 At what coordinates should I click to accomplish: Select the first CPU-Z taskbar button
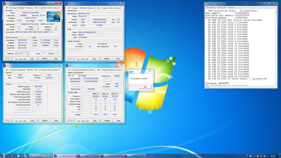click(x=64, y=156)
